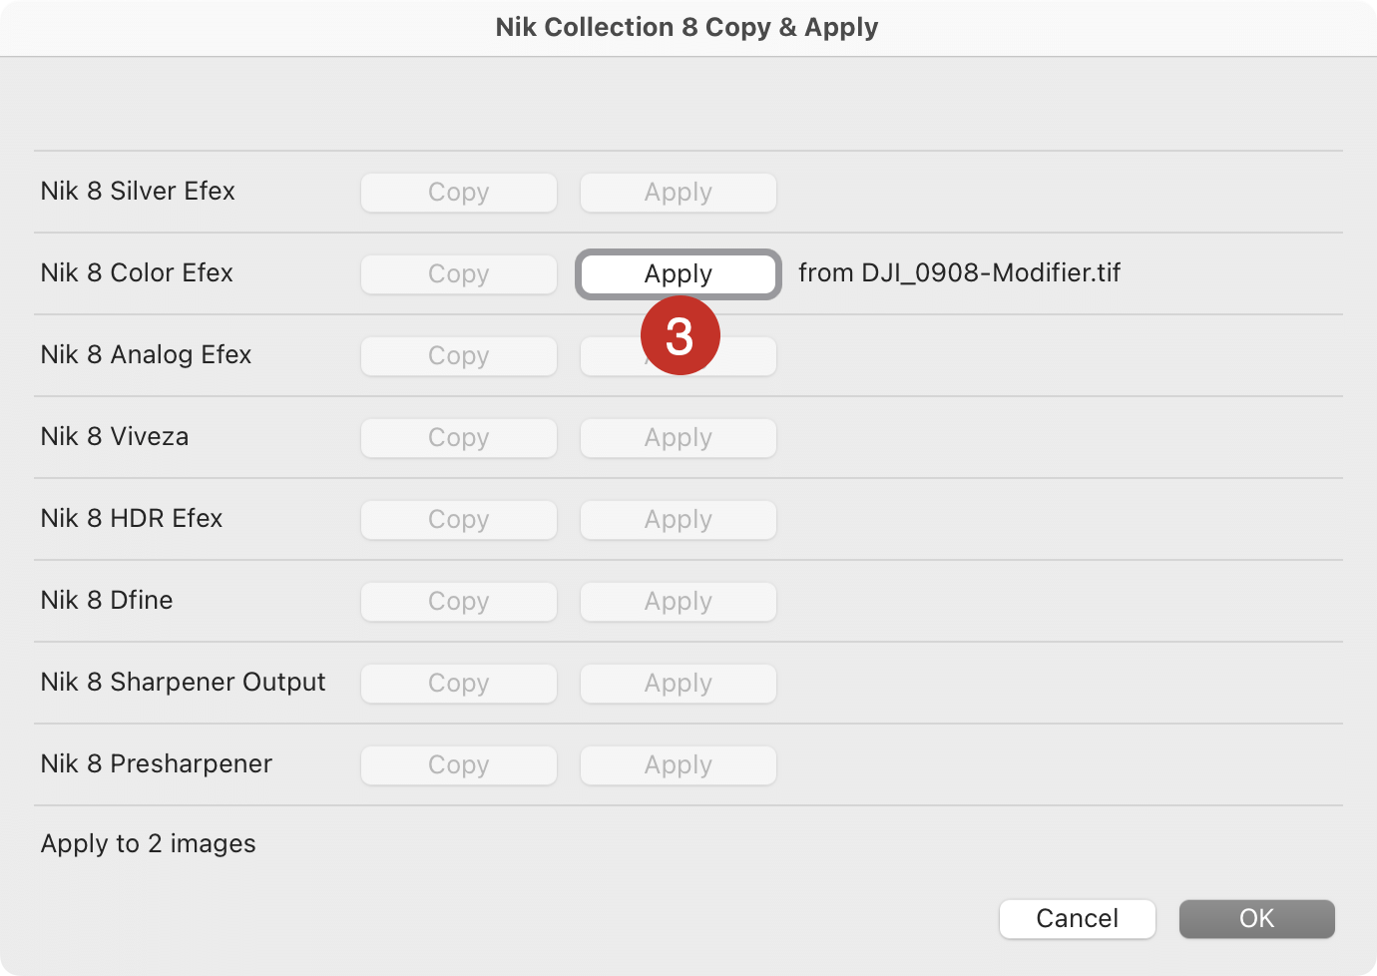Click 'from DJI_0908-Modifier.tif' source text
Viewport: 1377px width, 976px height.
click(x=960, y=272)
